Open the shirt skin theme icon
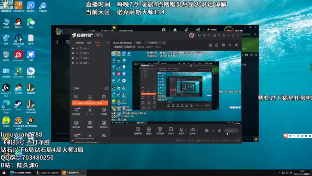This screenshot has width=312, height=176. pyautogui.click(x=219, y=35)
